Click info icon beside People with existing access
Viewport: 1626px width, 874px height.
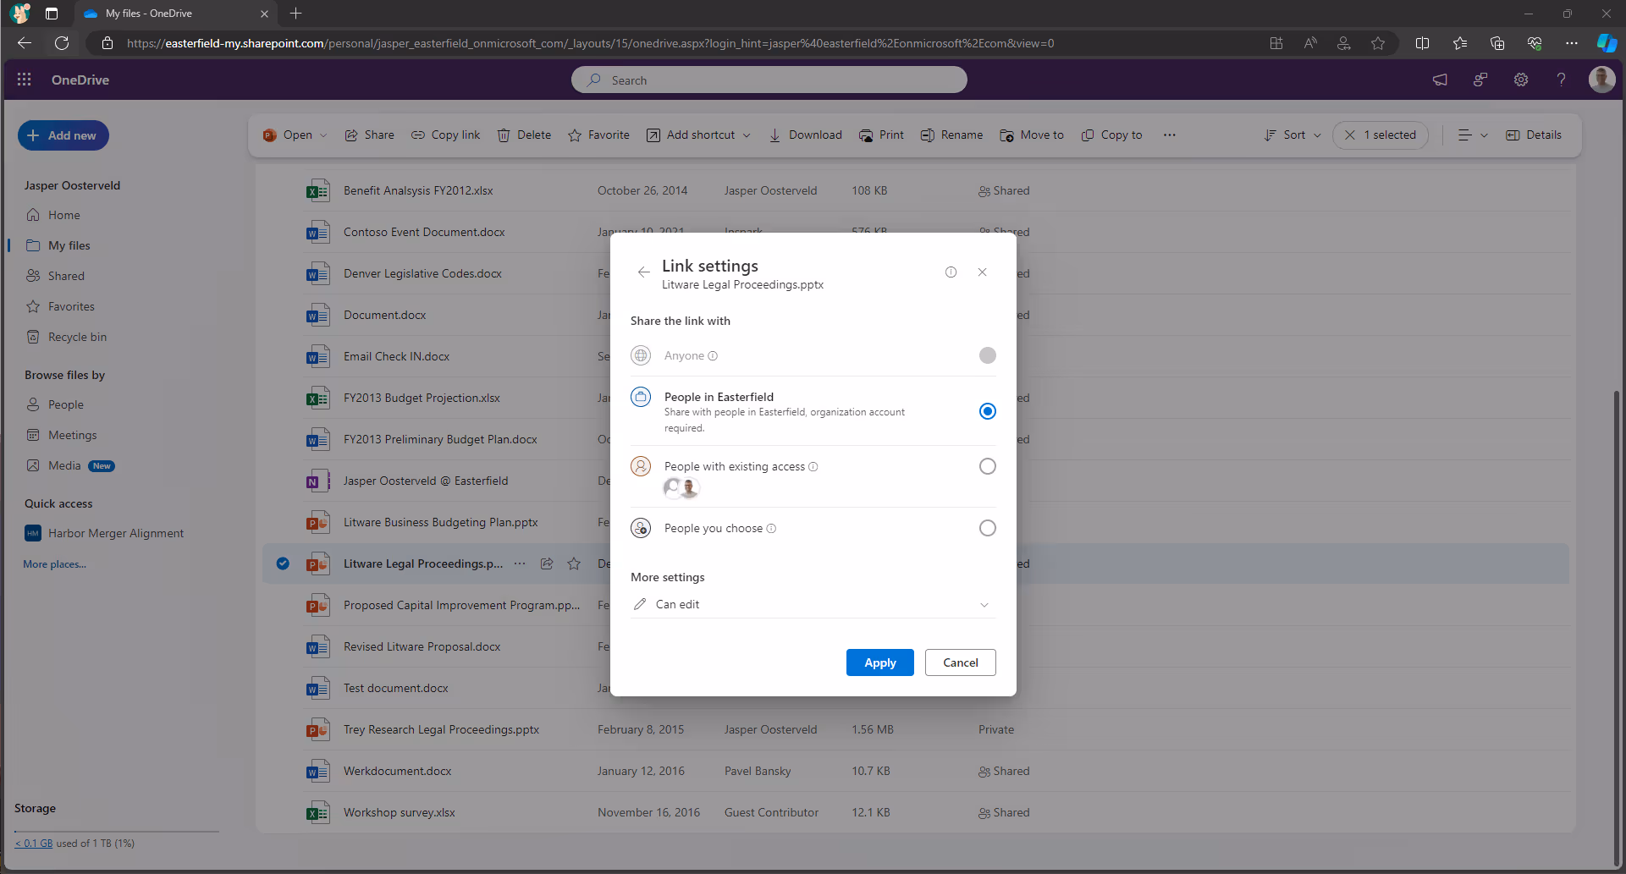pyautogui.click(x=813, y=467)
